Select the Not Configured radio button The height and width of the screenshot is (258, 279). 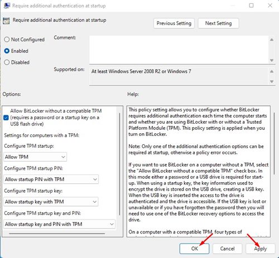[x=7, y=40]
